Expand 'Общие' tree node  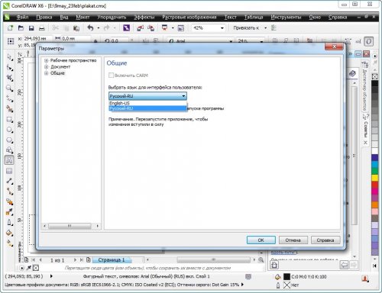point(47,73)
